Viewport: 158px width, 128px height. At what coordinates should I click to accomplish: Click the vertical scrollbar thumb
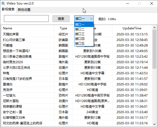click(x=154, y=49)
